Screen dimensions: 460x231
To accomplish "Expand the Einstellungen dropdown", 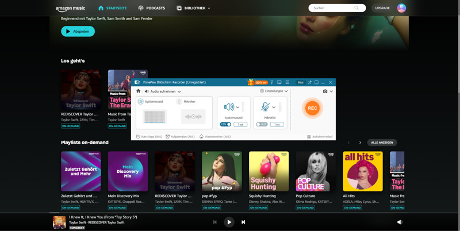I will [286, 91].
